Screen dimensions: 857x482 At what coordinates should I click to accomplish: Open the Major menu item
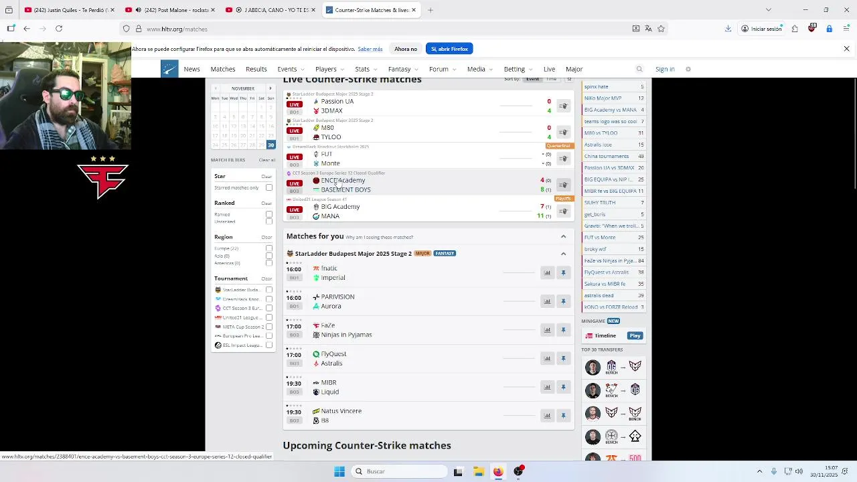[574, 69]
